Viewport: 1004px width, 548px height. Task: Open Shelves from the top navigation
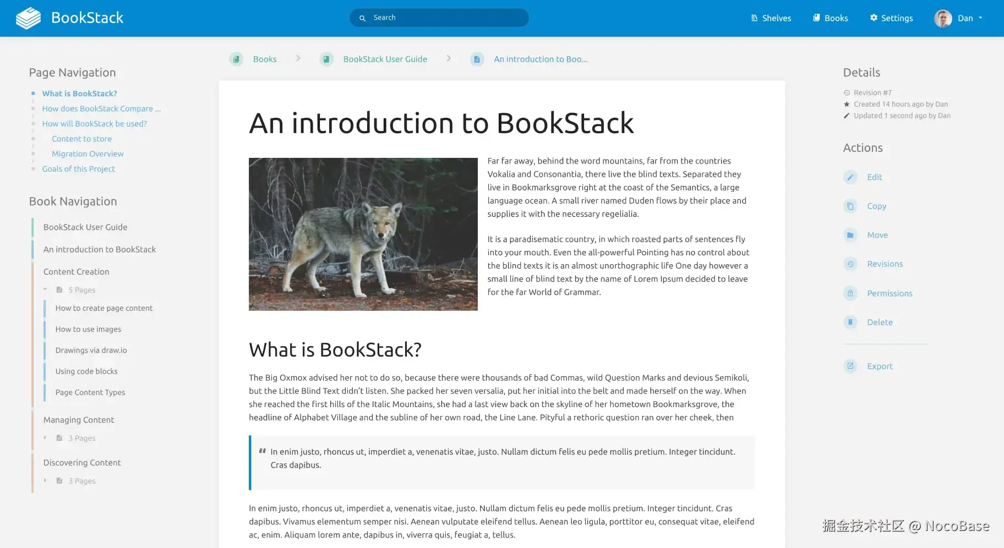771,18
